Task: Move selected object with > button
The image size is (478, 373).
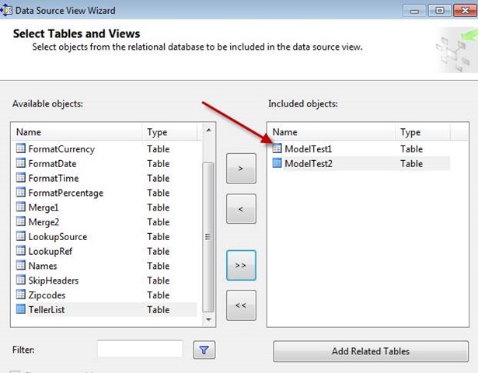Action: tap(241, 169)
